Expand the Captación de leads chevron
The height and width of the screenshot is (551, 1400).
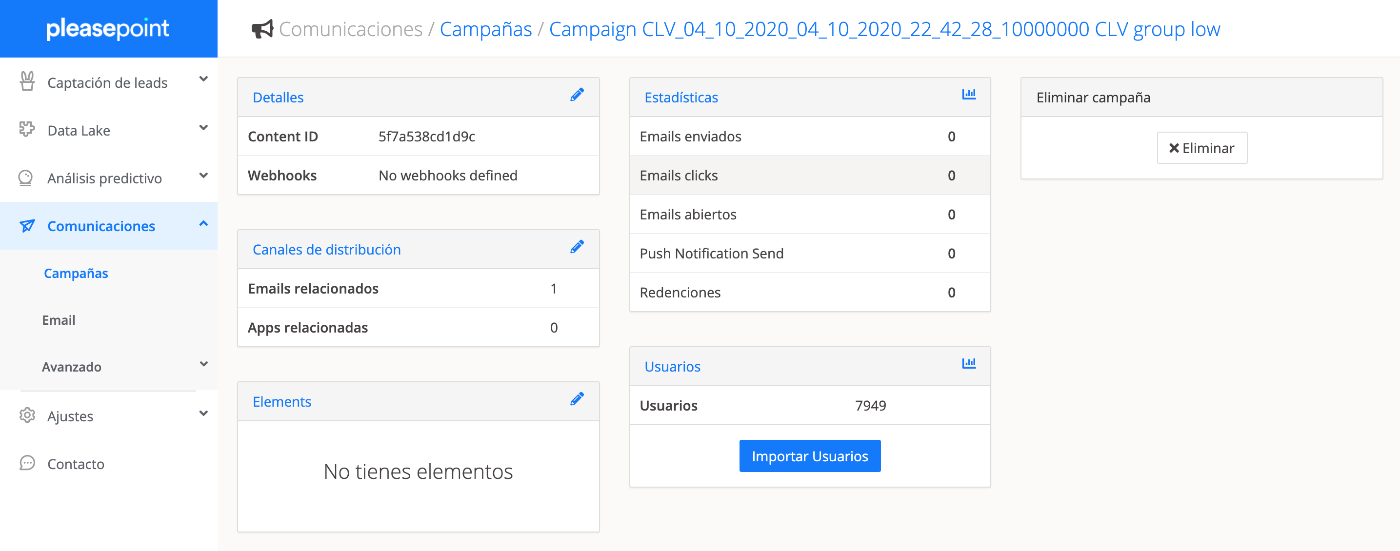[203, 79]
